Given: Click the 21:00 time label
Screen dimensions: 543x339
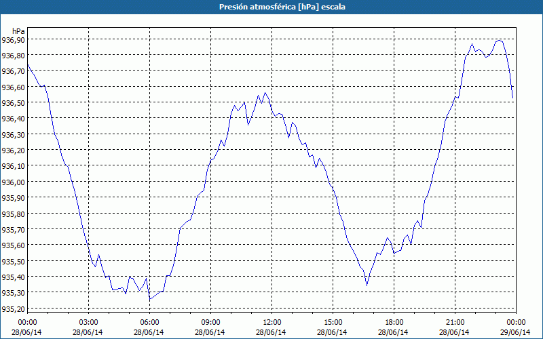Looking at the screenshot, I should [455, 323].
